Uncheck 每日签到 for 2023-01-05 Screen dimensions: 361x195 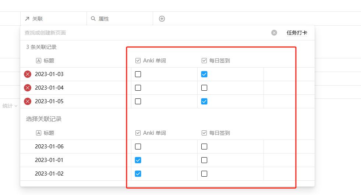204,101
